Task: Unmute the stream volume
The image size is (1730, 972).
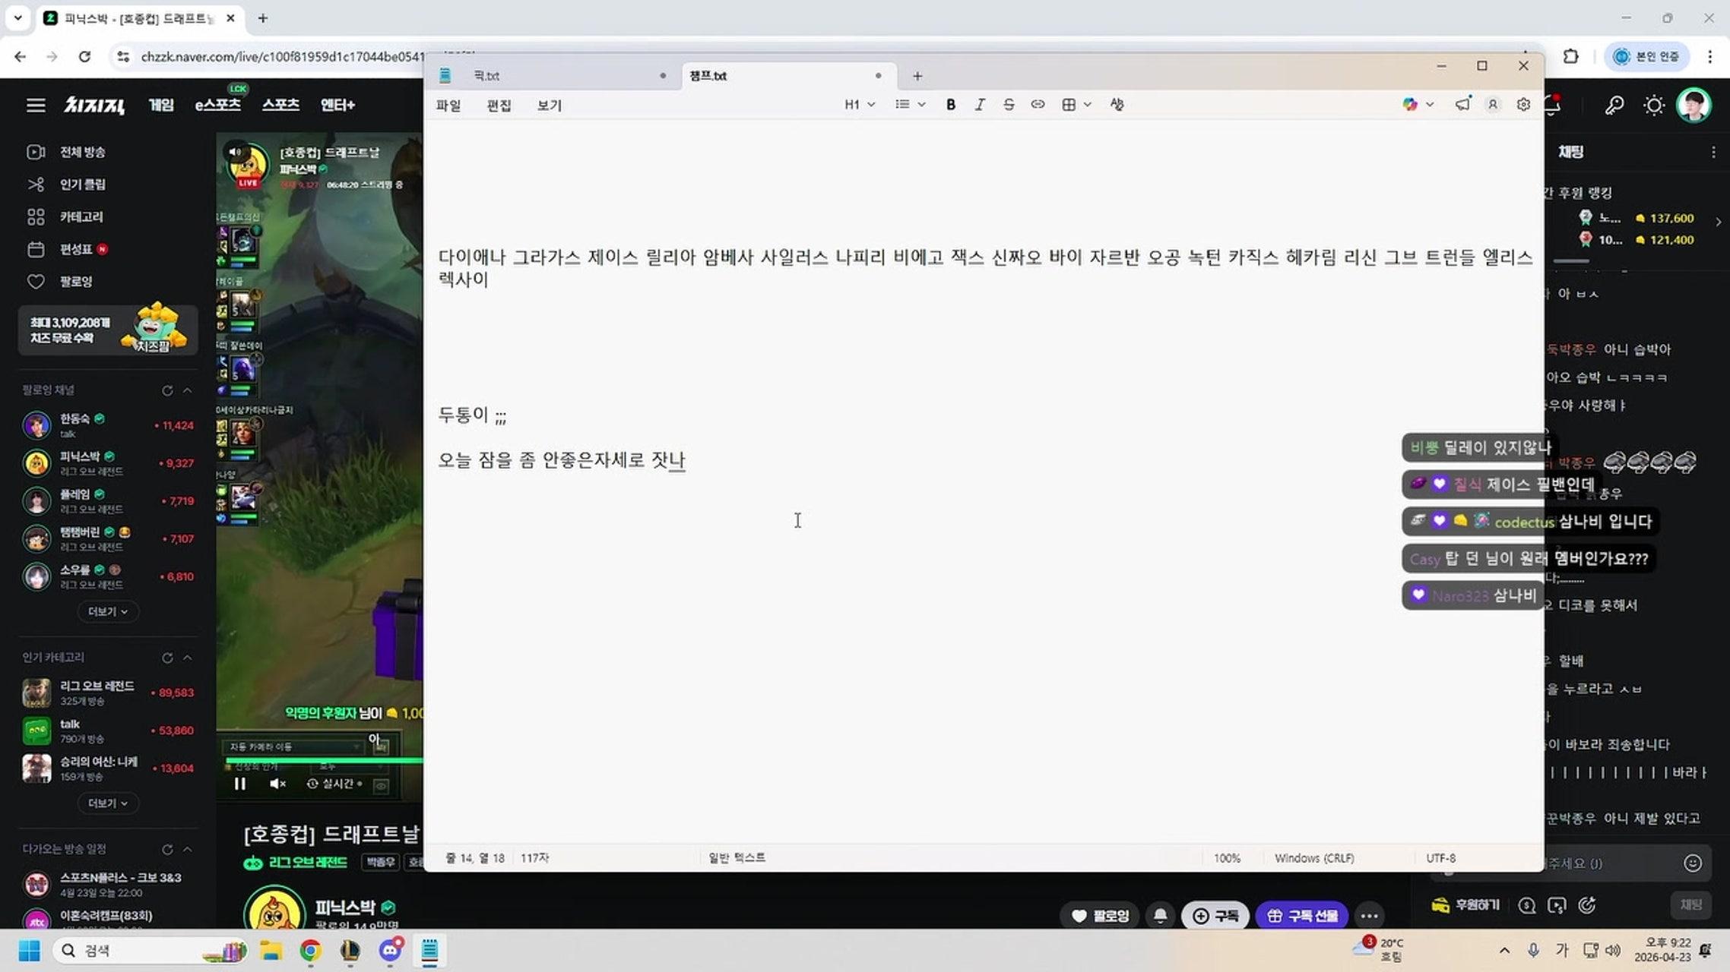Action: pyautogui.click(x=277, y=783)
